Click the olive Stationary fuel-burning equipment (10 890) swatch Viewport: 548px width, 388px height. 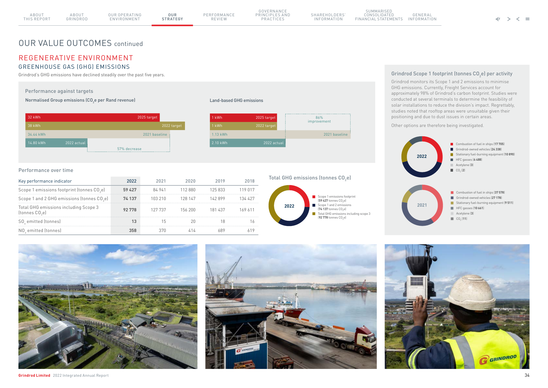coord(452,154)
